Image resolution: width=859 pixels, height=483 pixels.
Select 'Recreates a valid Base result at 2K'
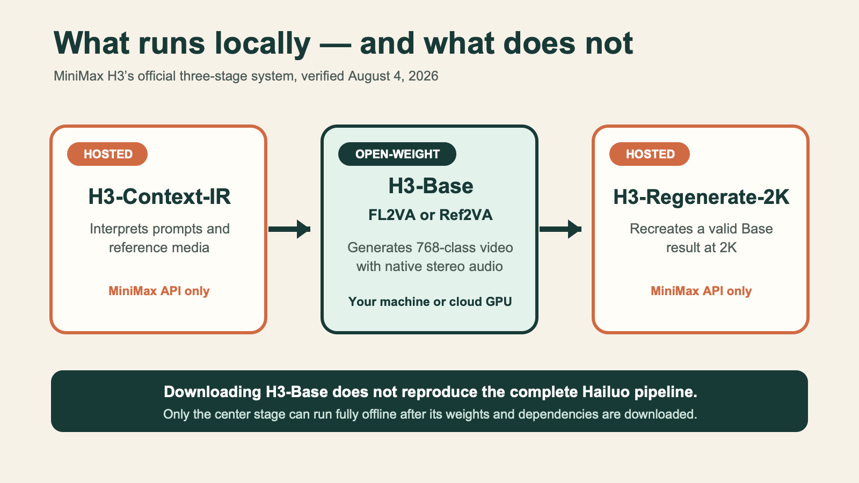(701, 238)
